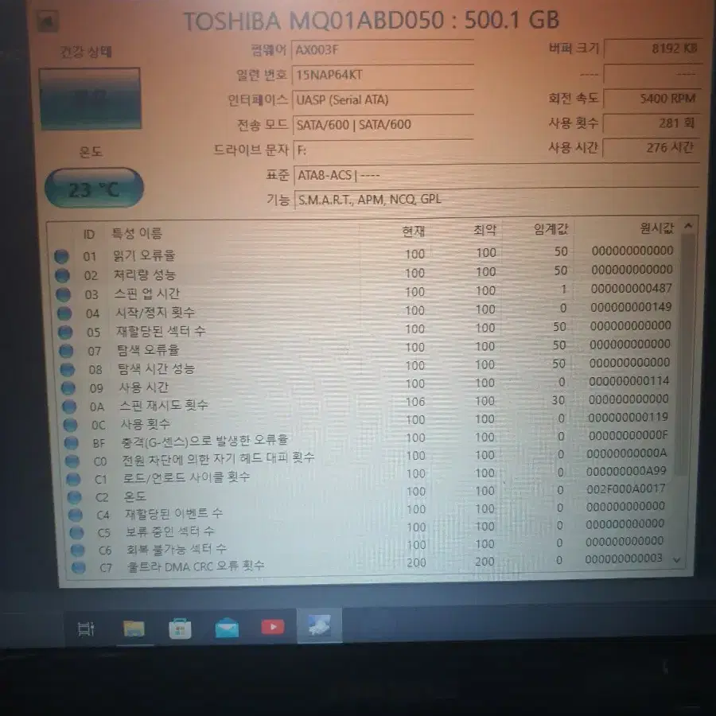Image resolution: width=716 pixels, height=716 pixels.
Task: Click the status circle for 05 재할당된 섹터 수
Action: [65, 332]
